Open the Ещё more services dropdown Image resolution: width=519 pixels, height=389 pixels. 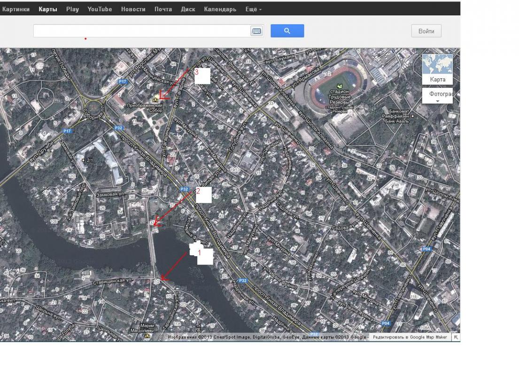coord(253,9)
